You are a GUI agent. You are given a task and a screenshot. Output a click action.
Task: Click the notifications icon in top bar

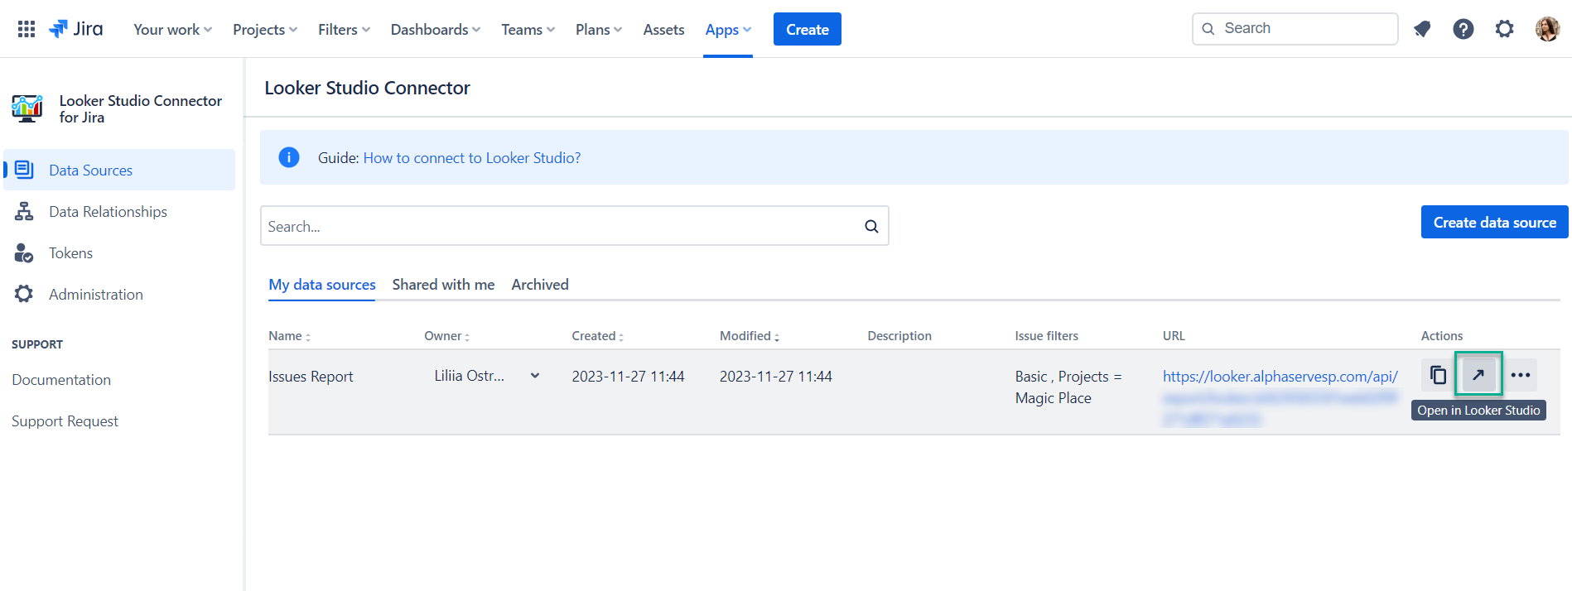click(x=1422, y=29)
